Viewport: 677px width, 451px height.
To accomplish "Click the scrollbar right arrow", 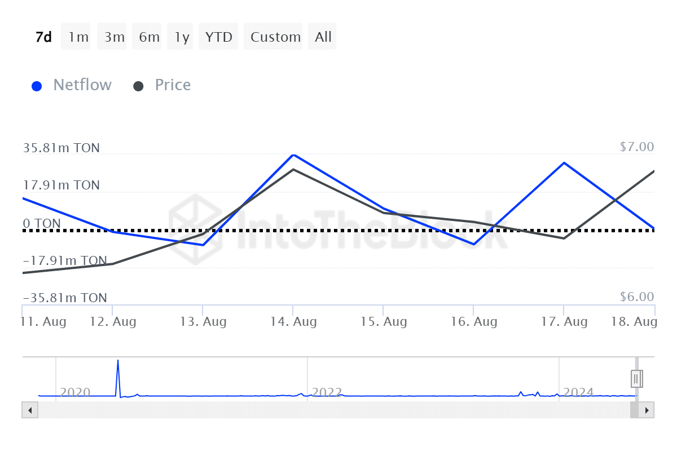I will click(x=647, y=410).
